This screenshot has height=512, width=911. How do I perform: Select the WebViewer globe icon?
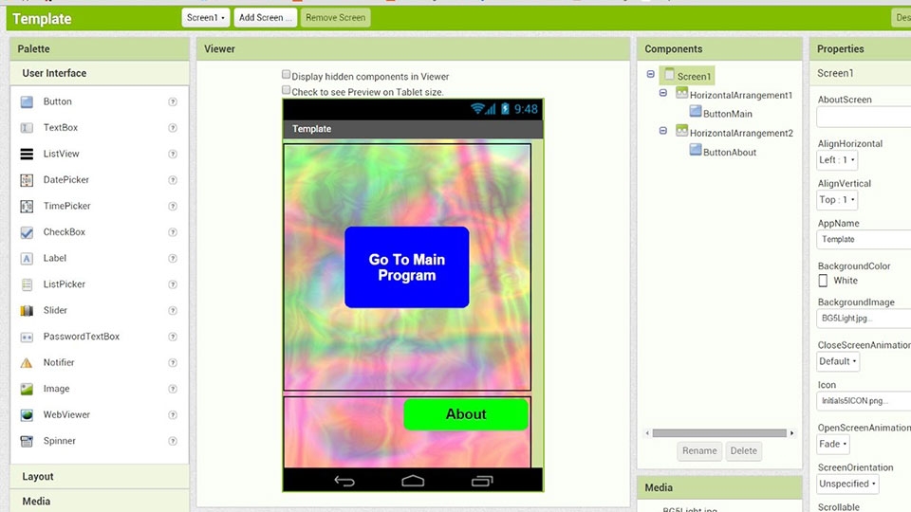[x=27, y=415]
